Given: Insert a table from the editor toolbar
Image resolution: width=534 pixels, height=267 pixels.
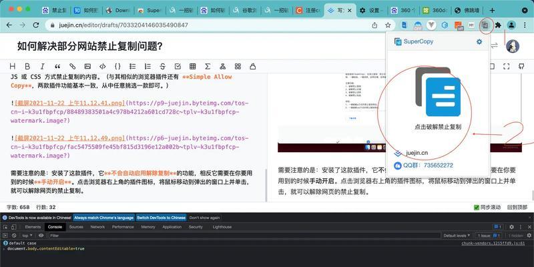Looking at the screenshot, I should coord(192,66).
